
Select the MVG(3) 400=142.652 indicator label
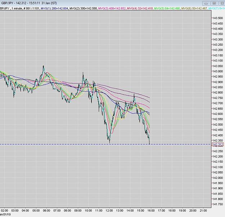tap(112, 9)
